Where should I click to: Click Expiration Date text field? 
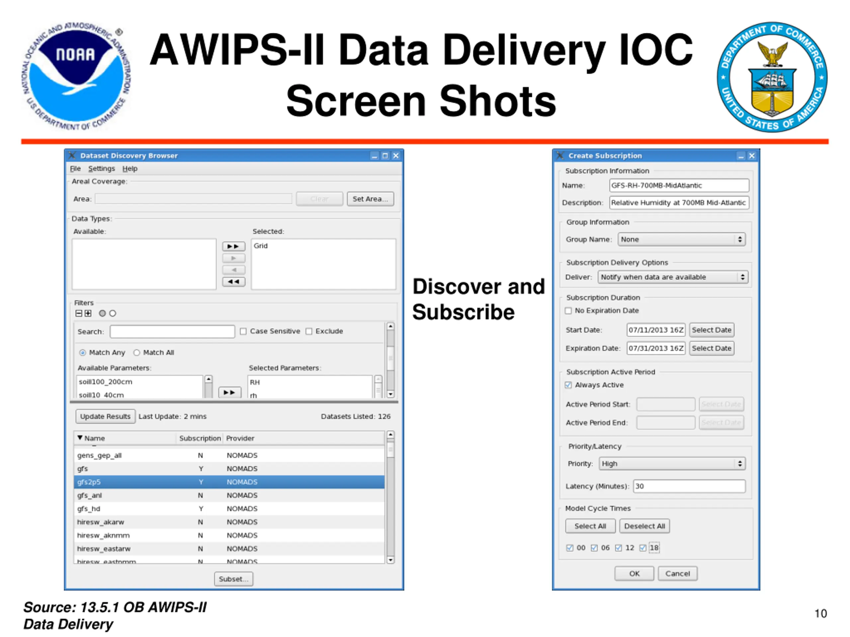pyautogui.click(x=656, y=348)
